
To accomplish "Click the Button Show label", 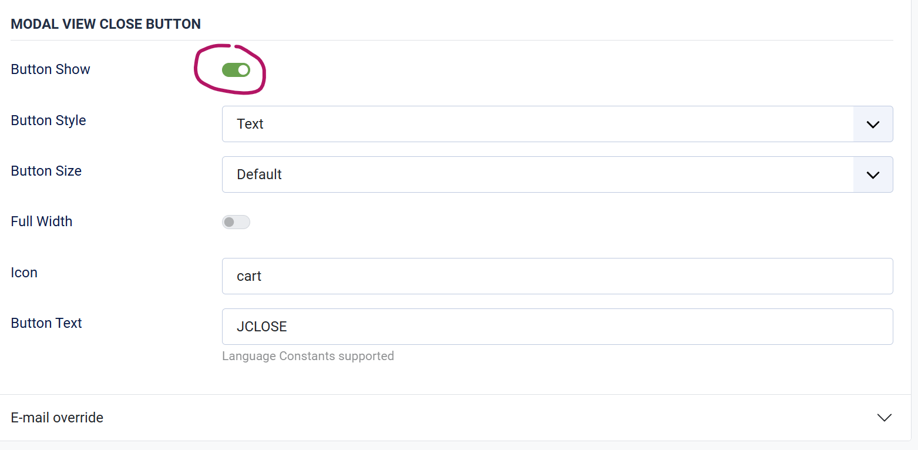I will click(51, 69).
